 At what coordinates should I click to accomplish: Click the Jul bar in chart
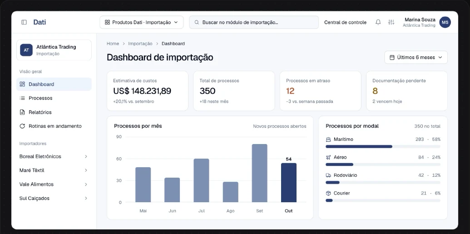[x=202, y=180]
